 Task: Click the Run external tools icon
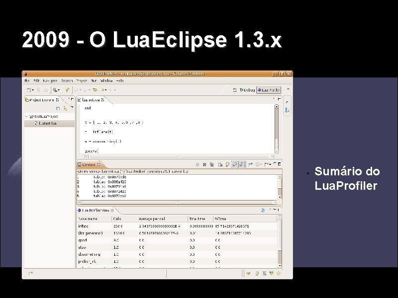click(x=55, y=90)
